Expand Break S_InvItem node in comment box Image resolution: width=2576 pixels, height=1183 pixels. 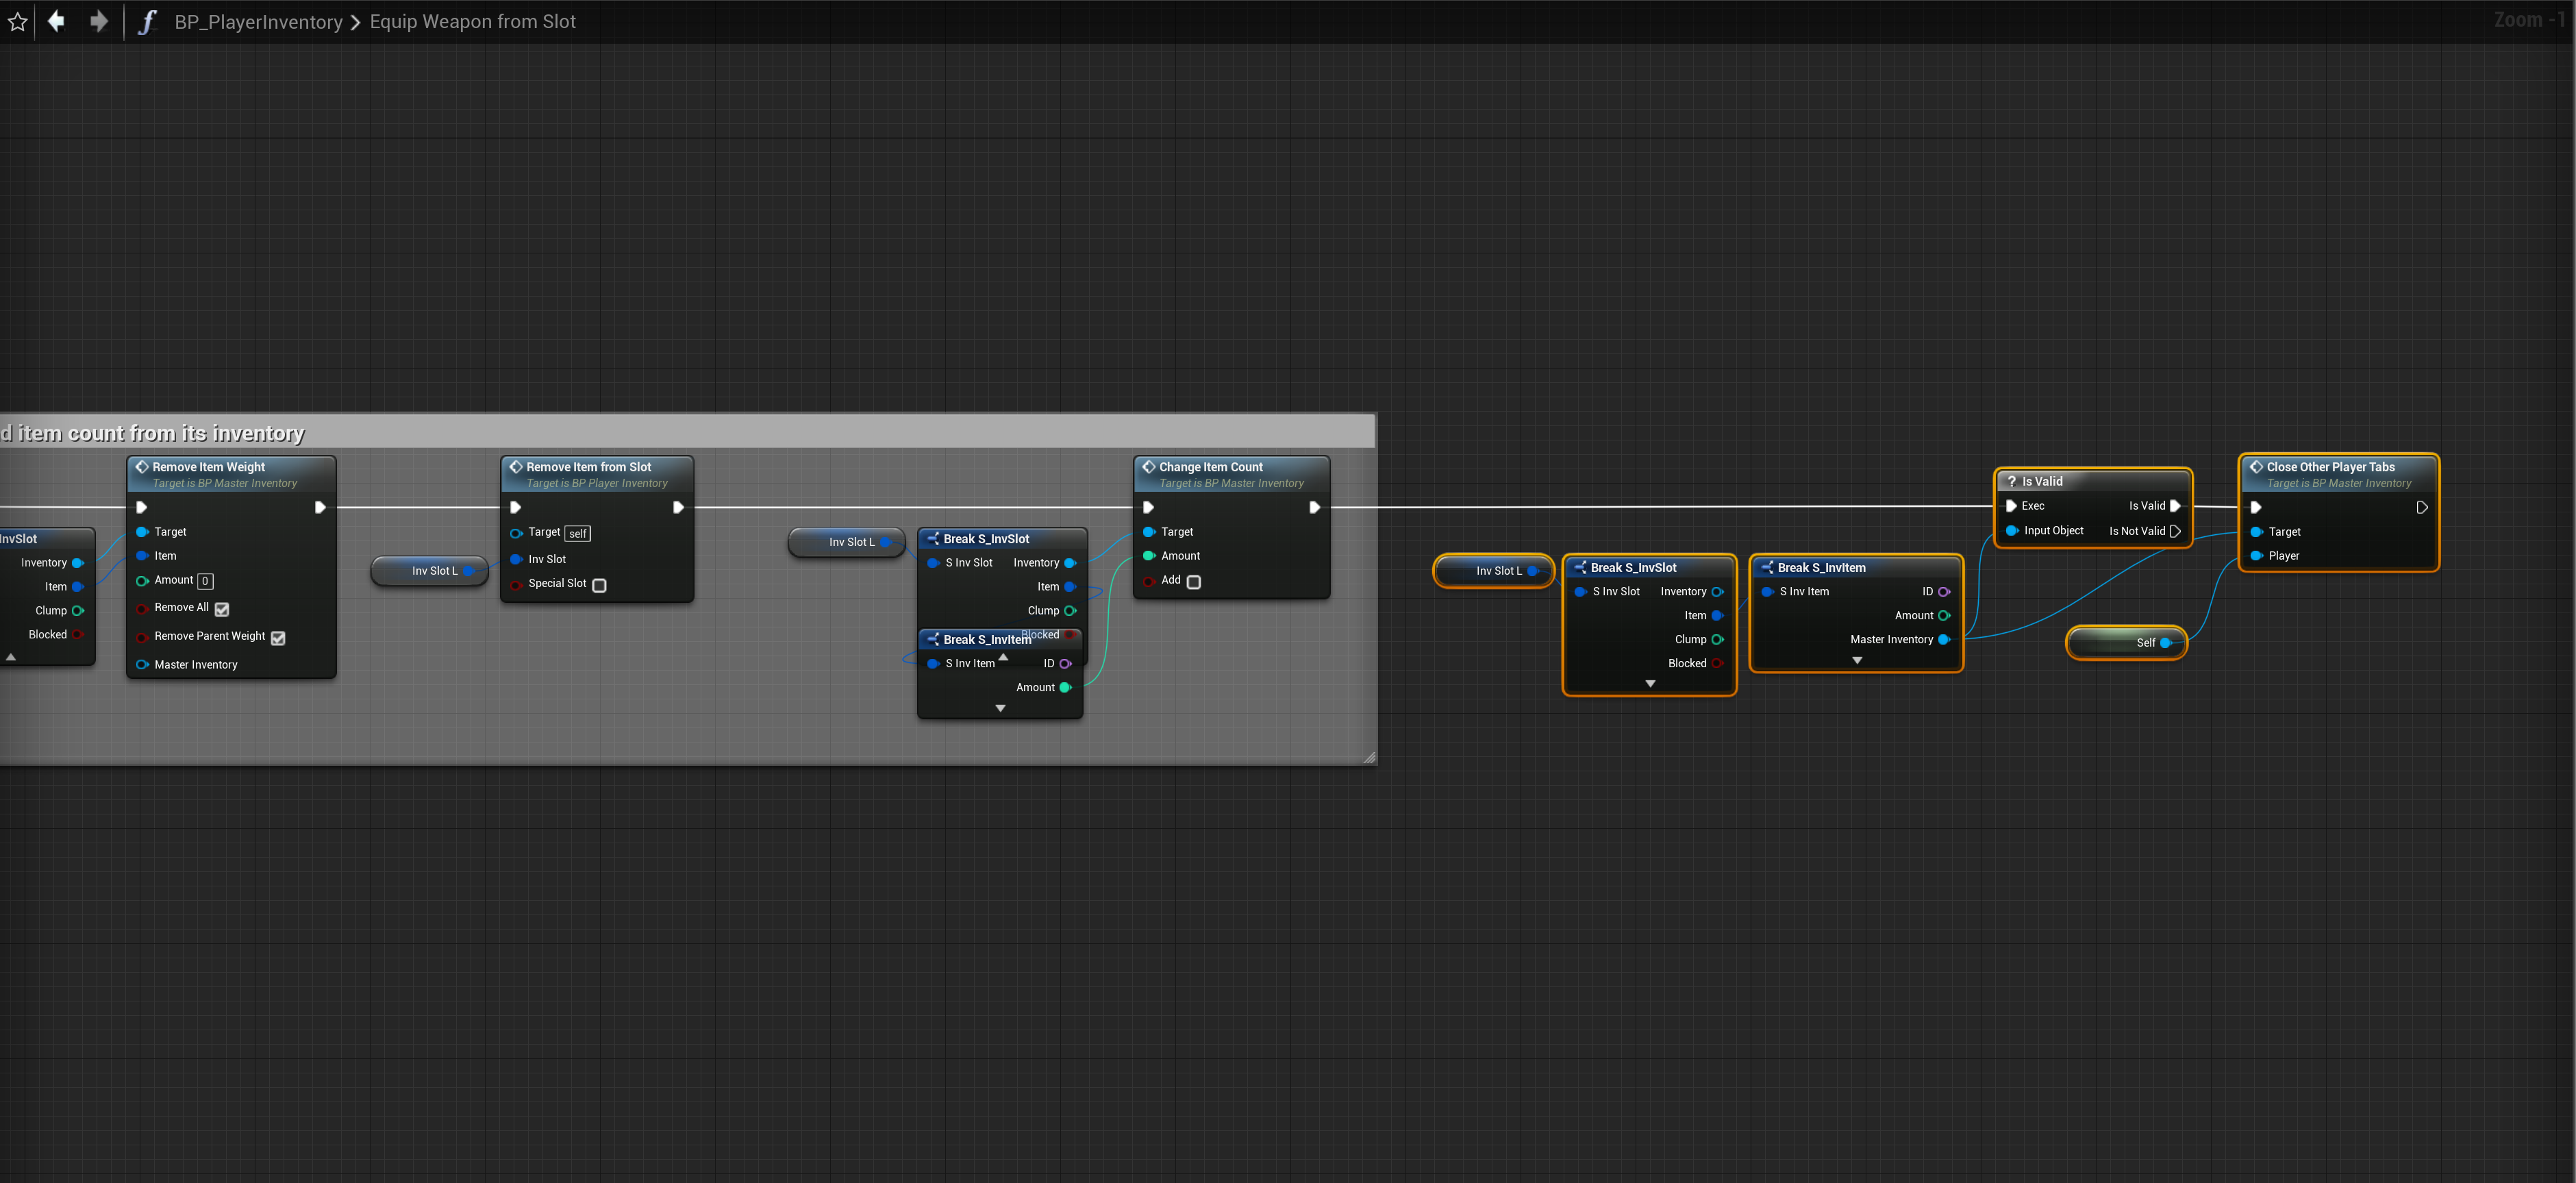[1000, 708]
